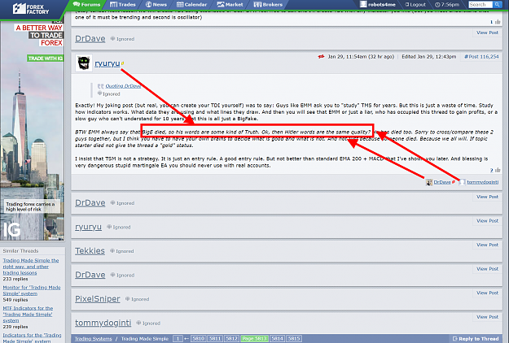
Task: Open the Tekkies username link
Action: point(90,250)
